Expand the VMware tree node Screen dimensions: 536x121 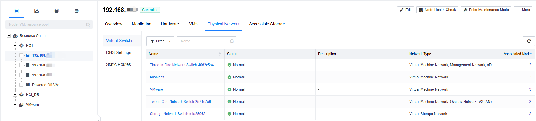(15, 105)
